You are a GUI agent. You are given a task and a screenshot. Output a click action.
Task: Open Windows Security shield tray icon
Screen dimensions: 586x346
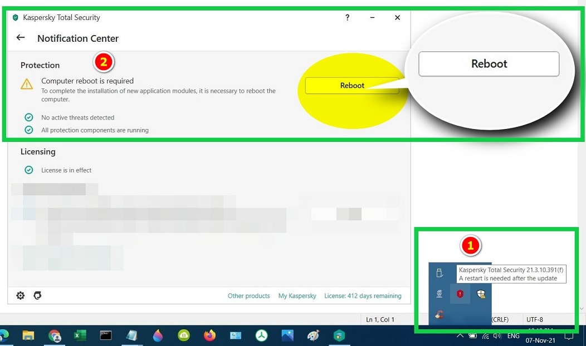click(x=481, y=294)
